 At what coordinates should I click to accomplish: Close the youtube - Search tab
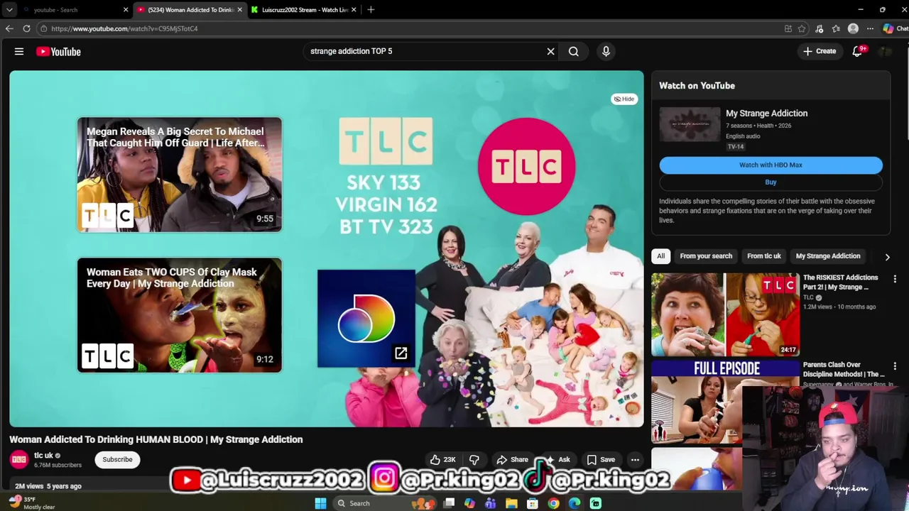pyautogui.click(x=126, y=10)
